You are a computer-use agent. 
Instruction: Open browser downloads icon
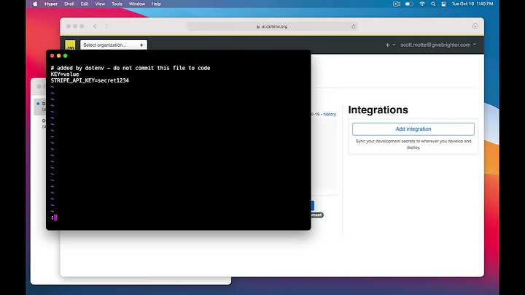tap(475, 26)
